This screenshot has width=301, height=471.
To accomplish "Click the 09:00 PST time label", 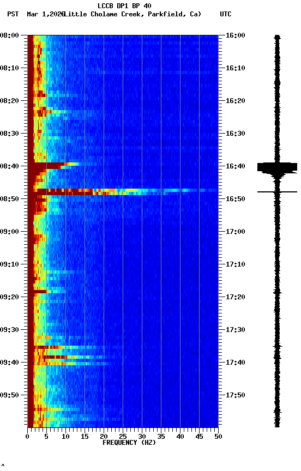I will [x=9, y=232].
